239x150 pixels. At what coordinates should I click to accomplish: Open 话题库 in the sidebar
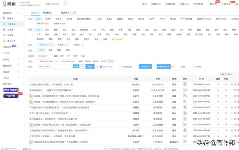pyautogui.click(x=10, y=29)
